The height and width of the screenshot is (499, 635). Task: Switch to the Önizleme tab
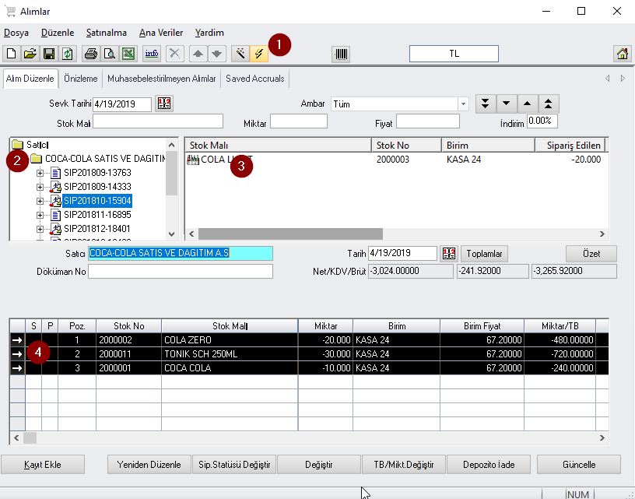(x=81, y=79)
